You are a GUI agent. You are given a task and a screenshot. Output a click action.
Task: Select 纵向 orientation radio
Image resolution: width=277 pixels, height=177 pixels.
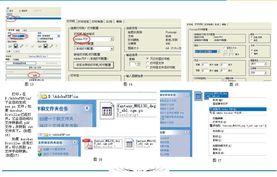click(252, 50)
